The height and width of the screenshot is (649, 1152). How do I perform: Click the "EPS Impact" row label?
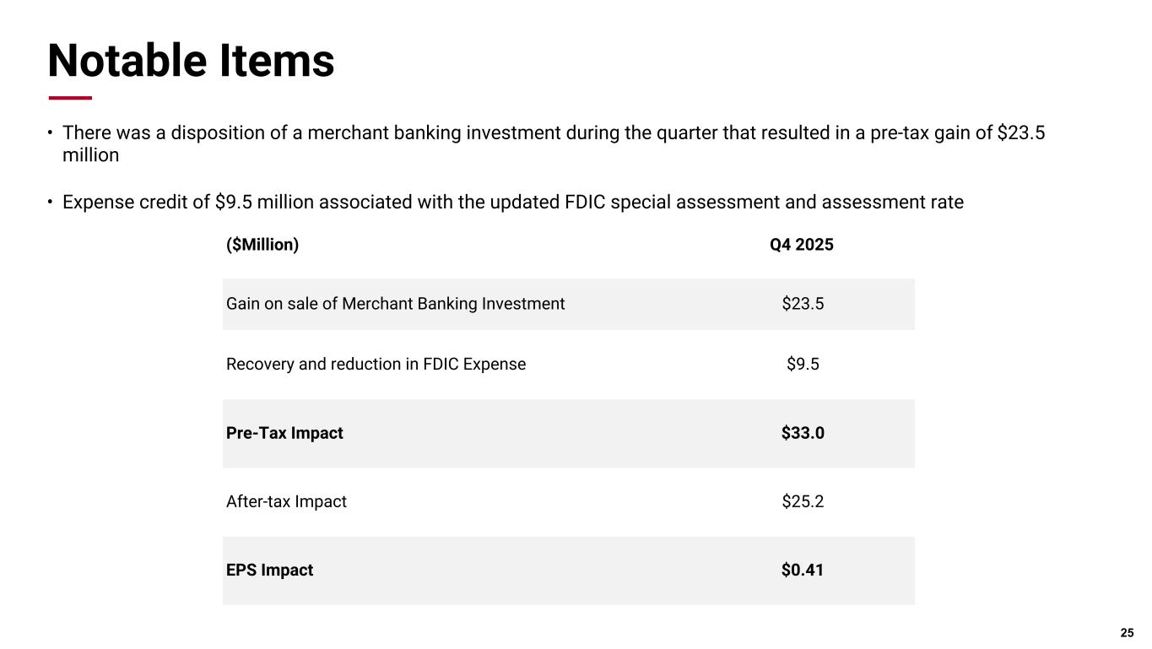click(269, 571)
